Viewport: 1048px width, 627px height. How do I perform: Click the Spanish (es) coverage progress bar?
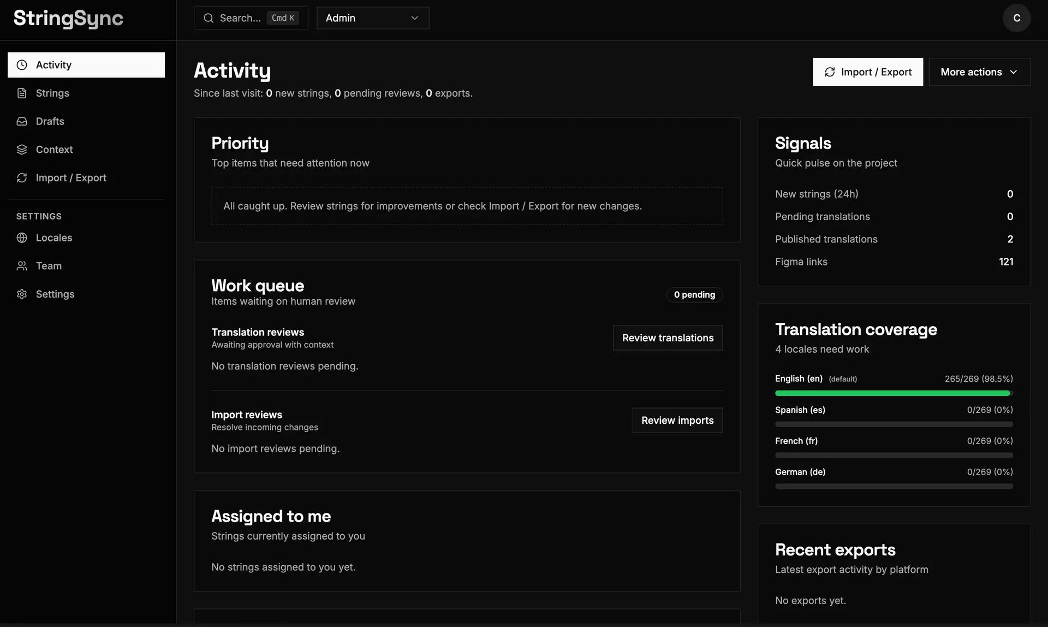[894, 424]
